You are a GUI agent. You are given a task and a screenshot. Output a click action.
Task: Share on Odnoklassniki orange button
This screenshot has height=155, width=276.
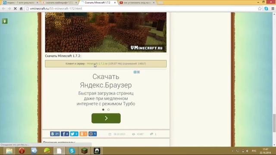click(83, 134)
